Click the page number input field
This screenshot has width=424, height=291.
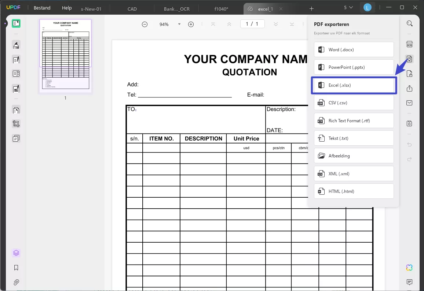click(x=252, y=24)
